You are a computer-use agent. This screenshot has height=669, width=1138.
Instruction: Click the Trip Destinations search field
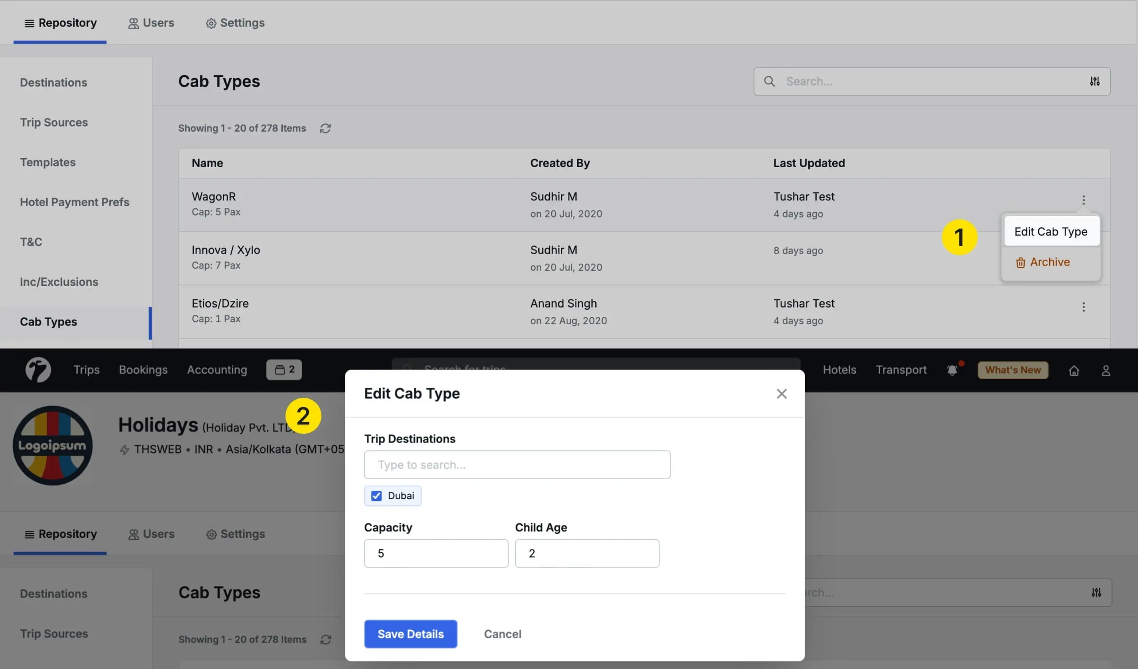pos(517,465)
